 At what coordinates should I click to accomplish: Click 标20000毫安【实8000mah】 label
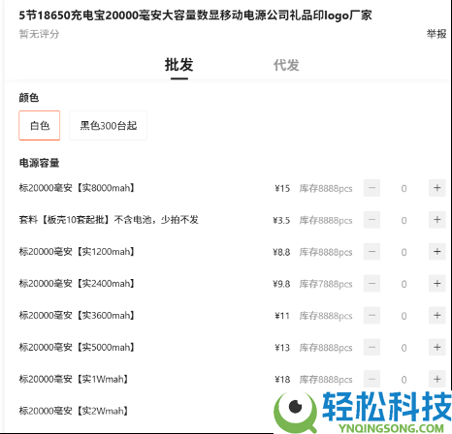coord(77,188)
